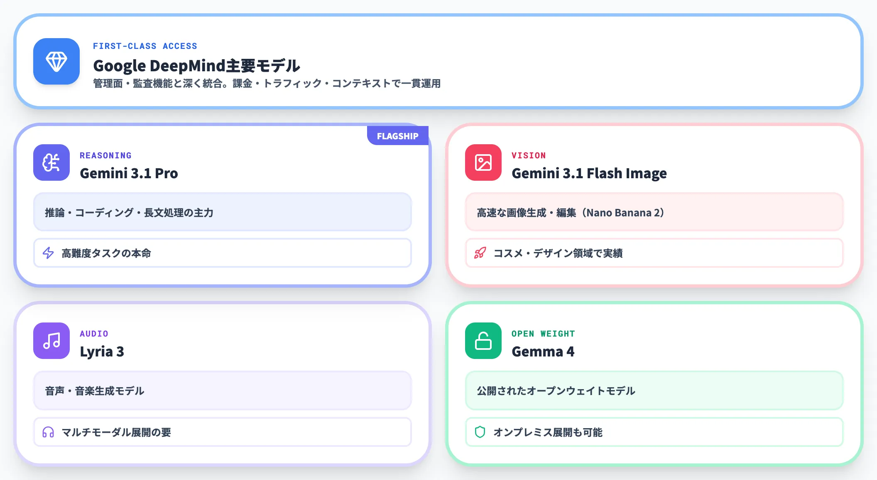
Task: Click the FLAGSHIP badge on the Gemini card
Action: pyautogui.click(x=397, y=135)
